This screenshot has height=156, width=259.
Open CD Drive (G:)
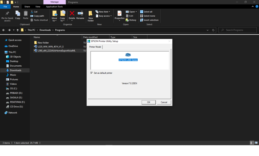point(14,107)
